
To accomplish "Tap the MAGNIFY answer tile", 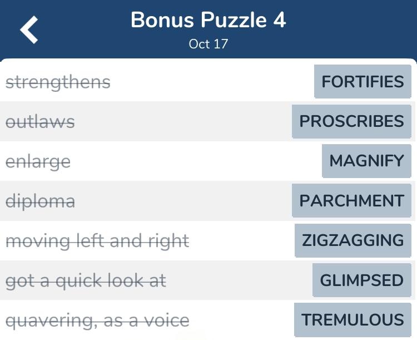I will coord(367,161).
